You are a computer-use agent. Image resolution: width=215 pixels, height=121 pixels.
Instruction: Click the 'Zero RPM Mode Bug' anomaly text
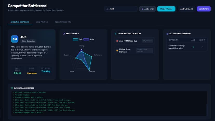[128, 41]
